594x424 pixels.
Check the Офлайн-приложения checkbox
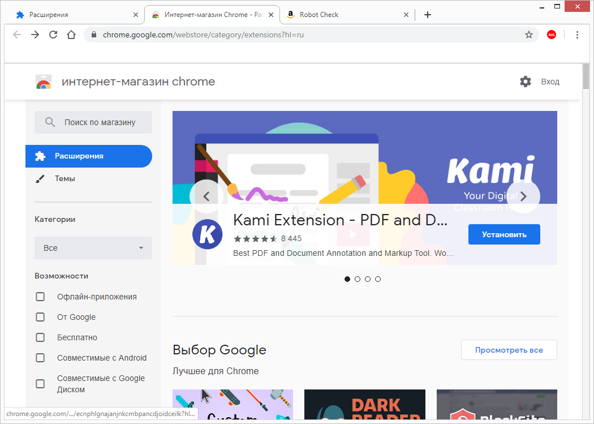pos(40,297)
